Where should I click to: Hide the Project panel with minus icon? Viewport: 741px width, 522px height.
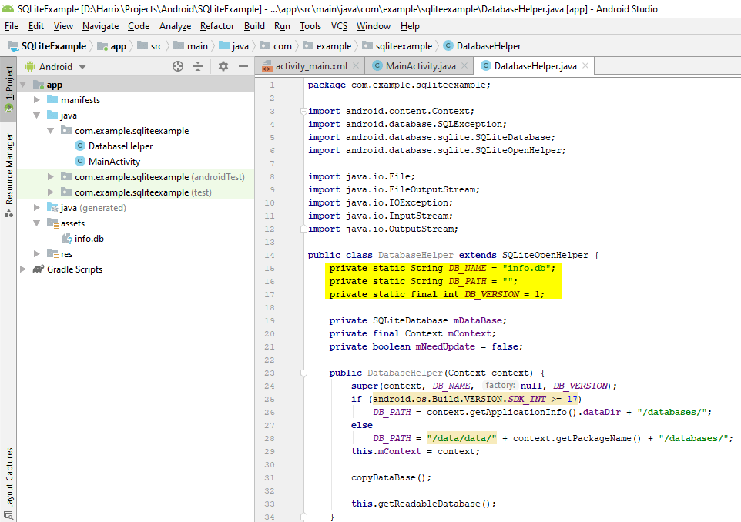pos(242,67)
